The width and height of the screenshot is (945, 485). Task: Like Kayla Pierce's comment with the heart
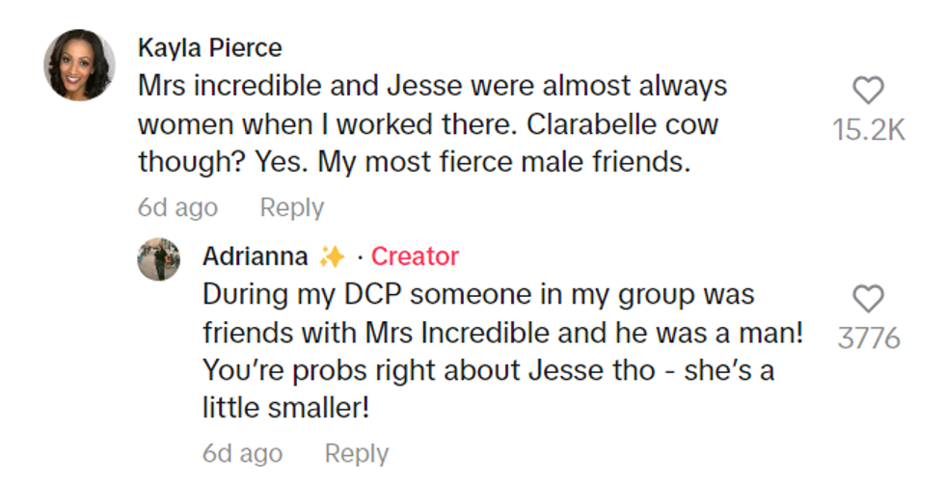coord(869,91)
